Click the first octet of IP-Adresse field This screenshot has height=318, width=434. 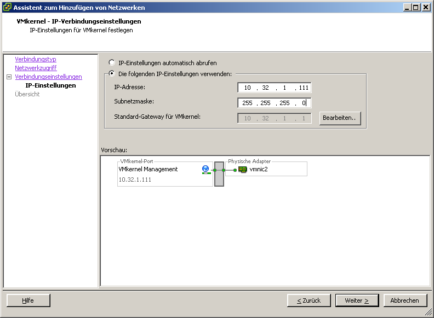click(x=247, y=88)
